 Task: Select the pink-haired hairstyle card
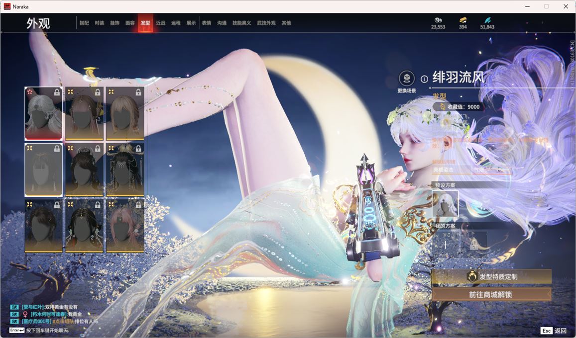pos(125,226)
